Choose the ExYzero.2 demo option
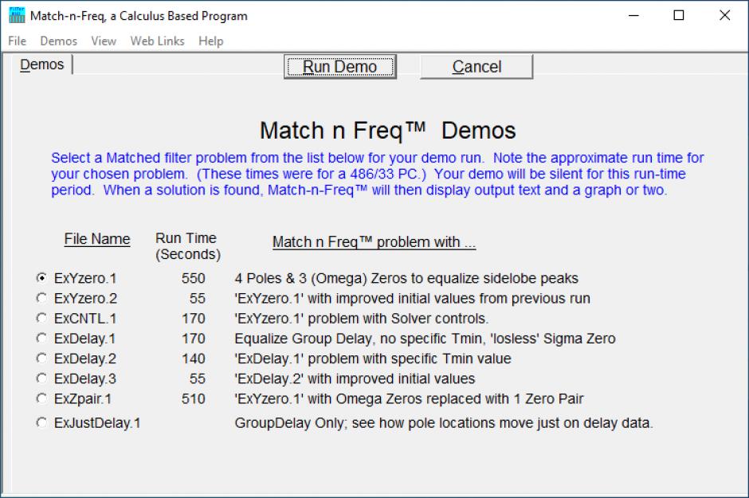The height and width of the screenshot is (498, 749). (41, 299)
